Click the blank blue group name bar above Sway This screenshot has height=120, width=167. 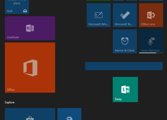pos(124,66)
